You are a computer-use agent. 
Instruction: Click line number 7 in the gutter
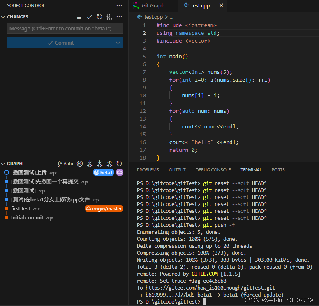tap(144, 72)
